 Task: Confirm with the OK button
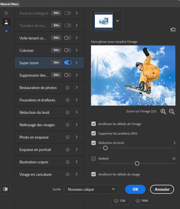click(x=135, y=189)
